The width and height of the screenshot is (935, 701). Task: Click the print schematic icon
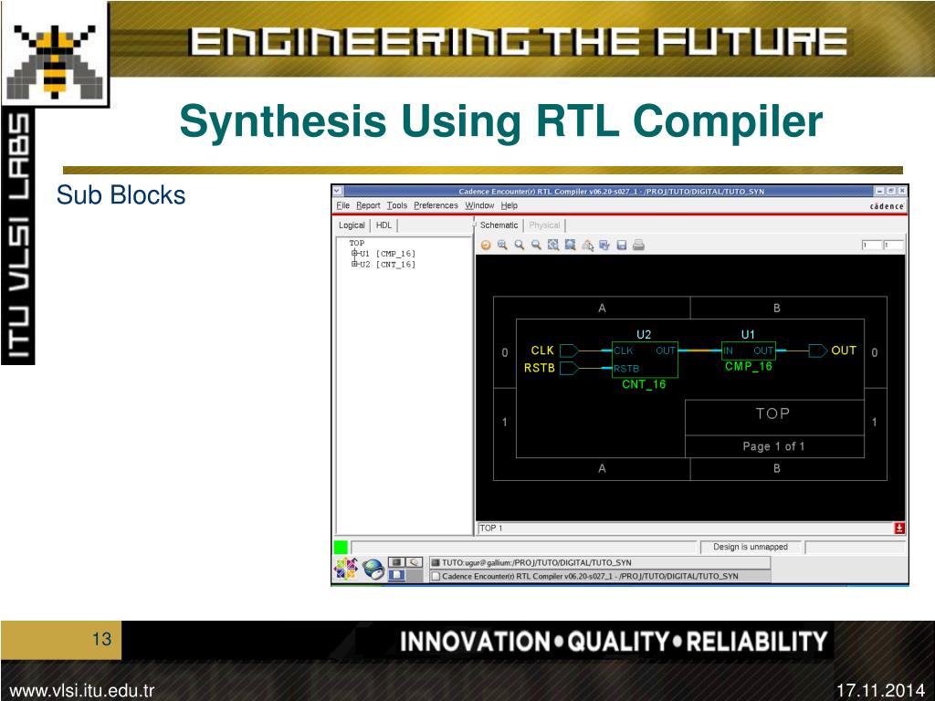(x=638, y=245)
